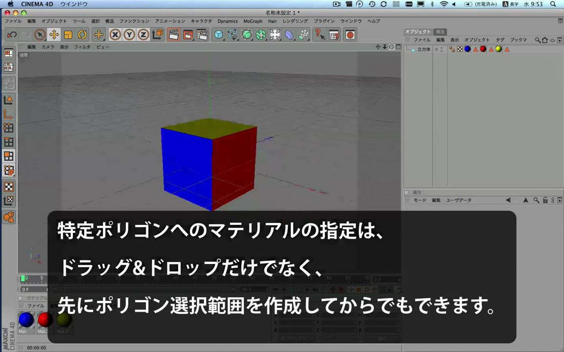Activate the Move tool
564x352 pixels.
pyautogui.click(x=54, y=35)
